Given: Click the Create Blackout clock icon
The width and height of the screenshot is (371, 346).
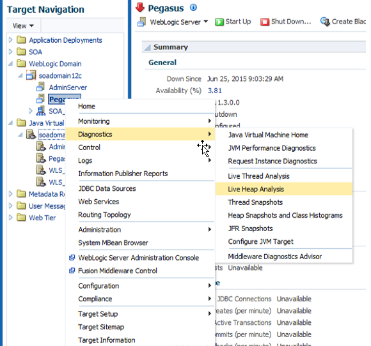Looking at the screenshot, I should tap(325, 22).
